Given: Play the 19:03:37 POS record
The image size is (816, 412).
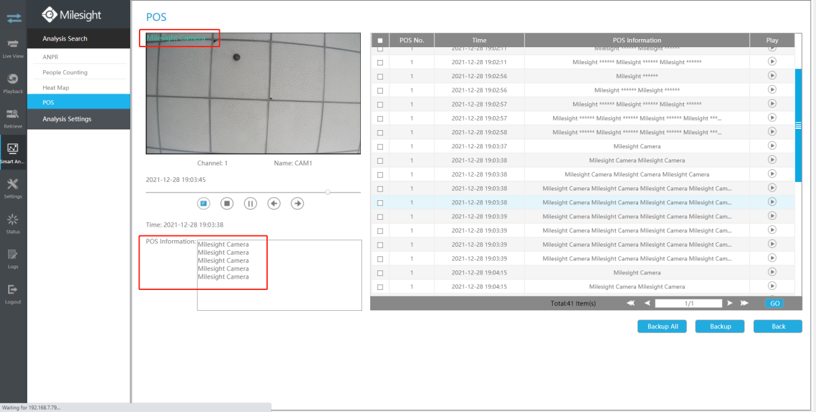Looking at the screenshot, I should (772, 146).
